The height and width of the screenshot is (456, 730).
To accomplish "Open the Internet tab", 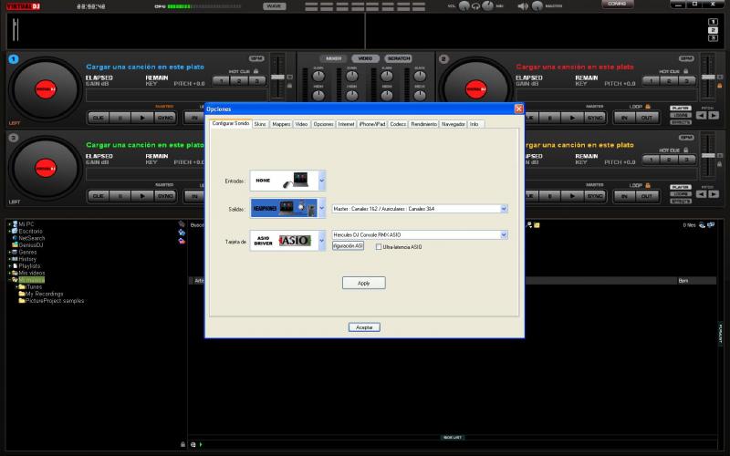I will pos(346,124).
